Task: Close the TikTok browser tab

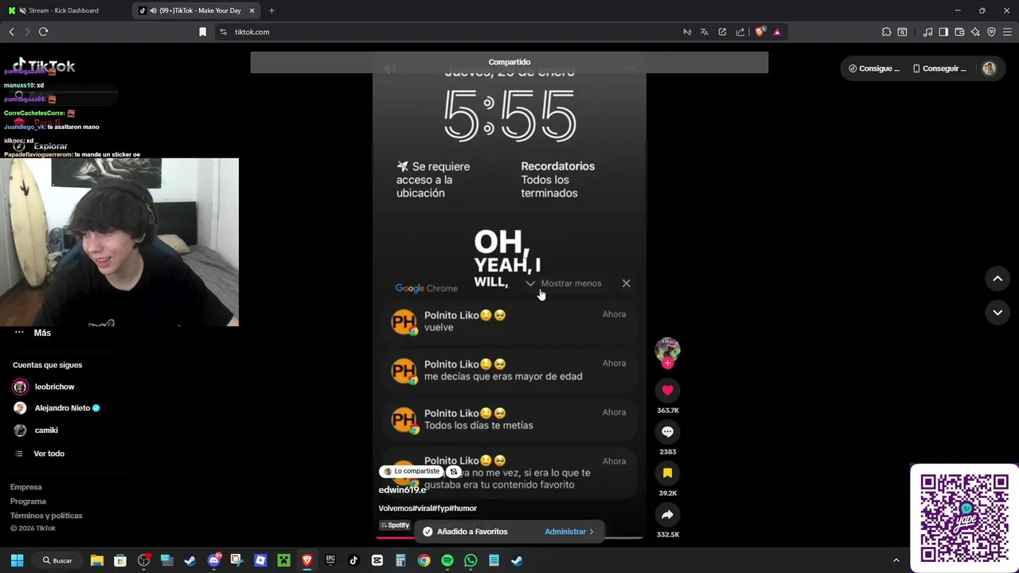Action: click(x=252, y=10)
